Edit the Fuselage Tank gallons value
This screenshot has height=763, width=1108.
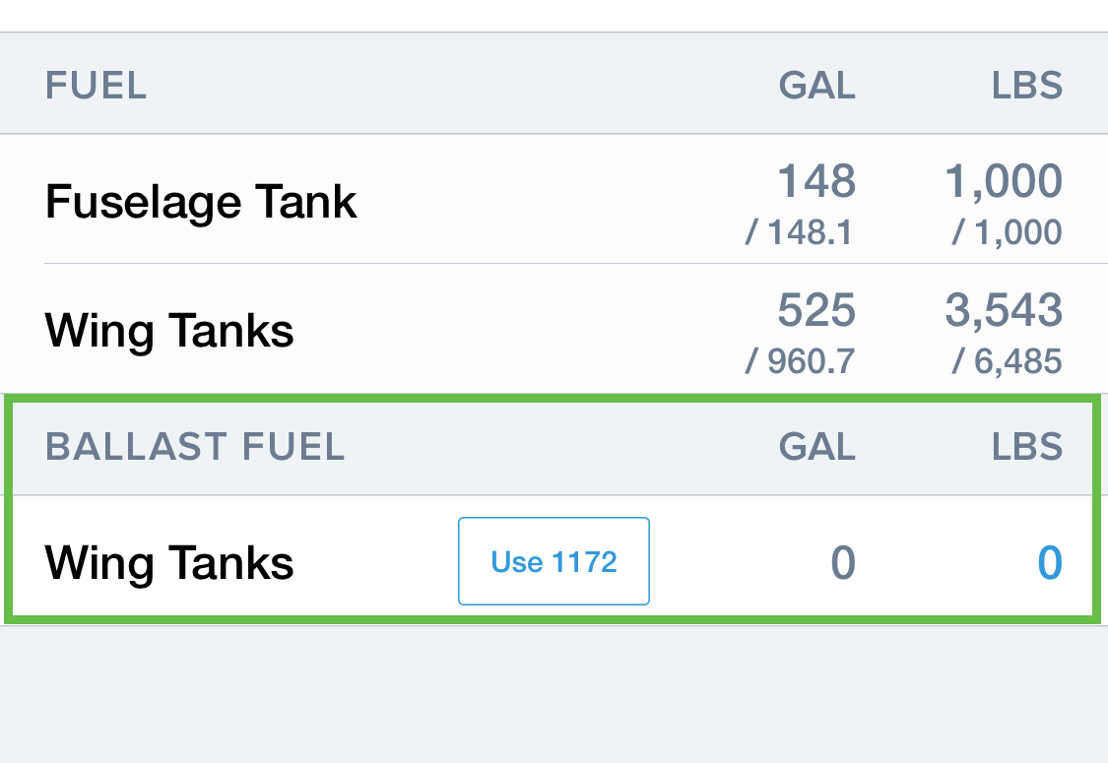tap(815, 181)
